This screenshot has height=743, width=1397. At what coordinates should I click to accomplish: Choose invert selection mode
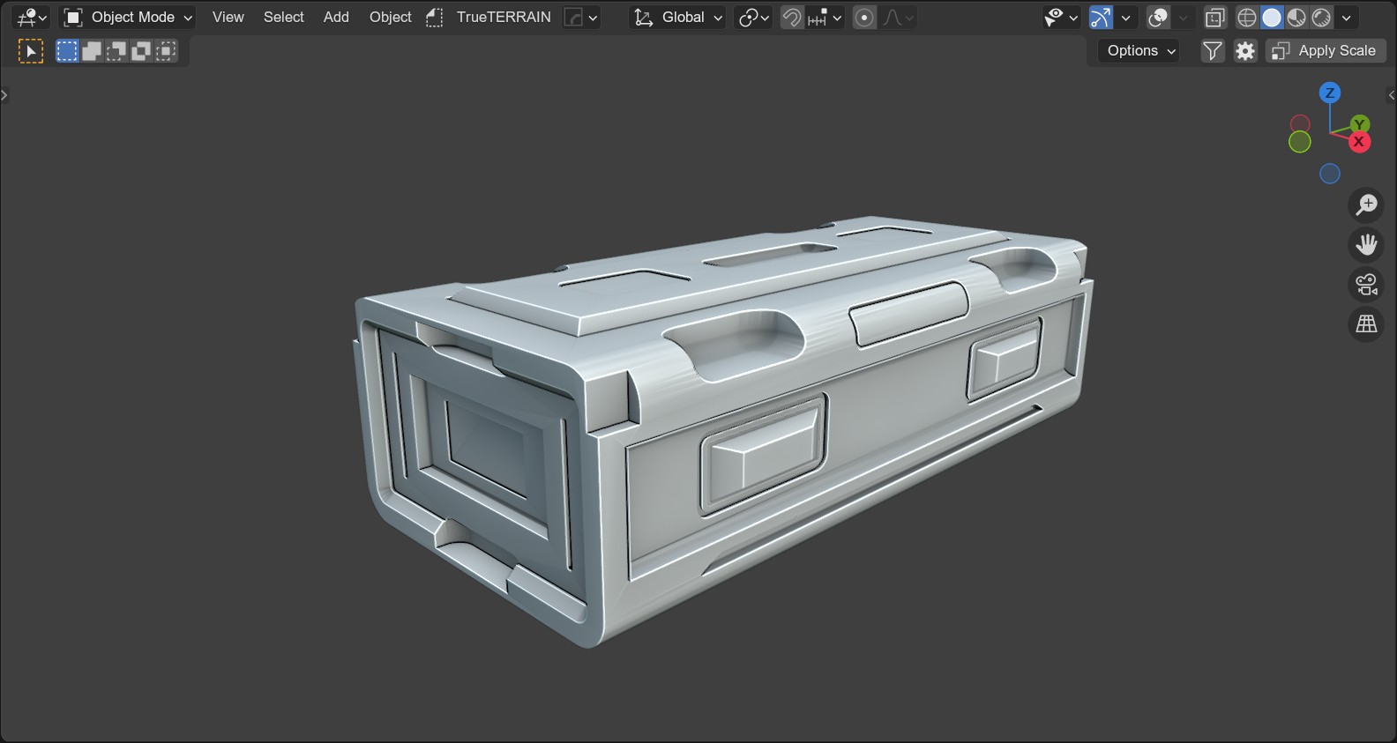141,51
